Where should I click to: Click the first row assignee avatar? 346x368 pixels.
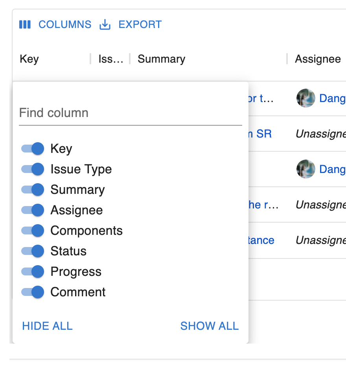[x=306, y=98]
